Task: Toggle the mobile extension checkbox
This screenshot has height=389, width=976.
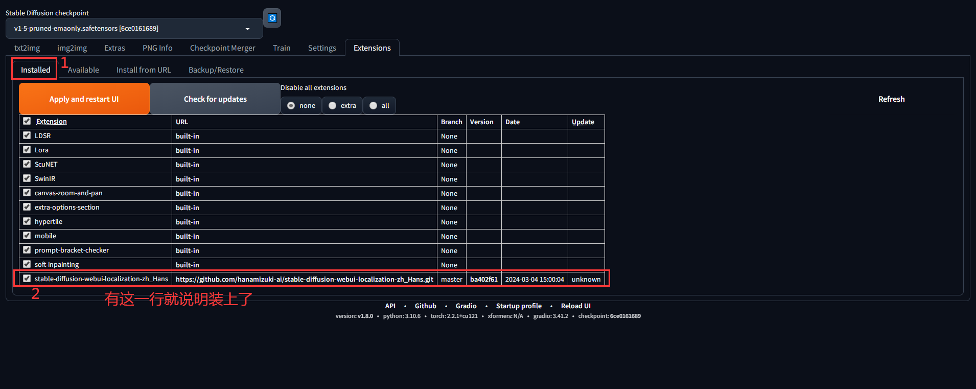Action: 27,236
